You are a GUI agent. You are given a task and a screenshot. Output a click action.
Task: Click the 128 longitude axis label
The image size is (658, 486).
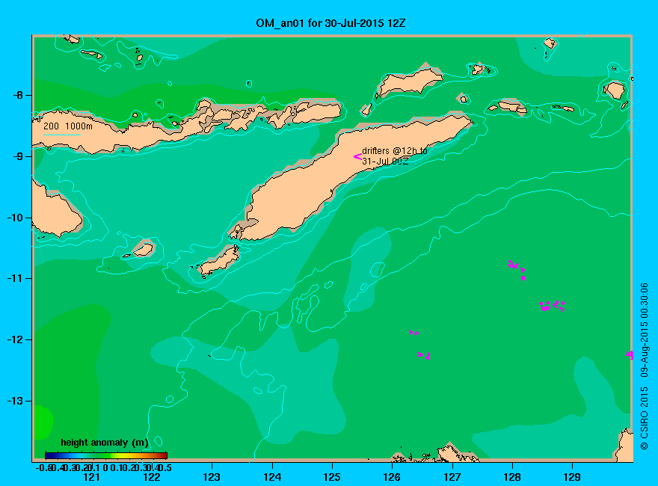(x=512, y=477)
